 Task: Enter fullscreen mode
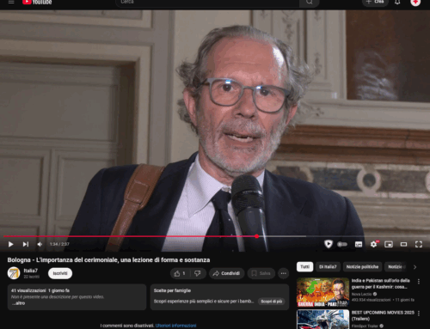tap(419, 244)
